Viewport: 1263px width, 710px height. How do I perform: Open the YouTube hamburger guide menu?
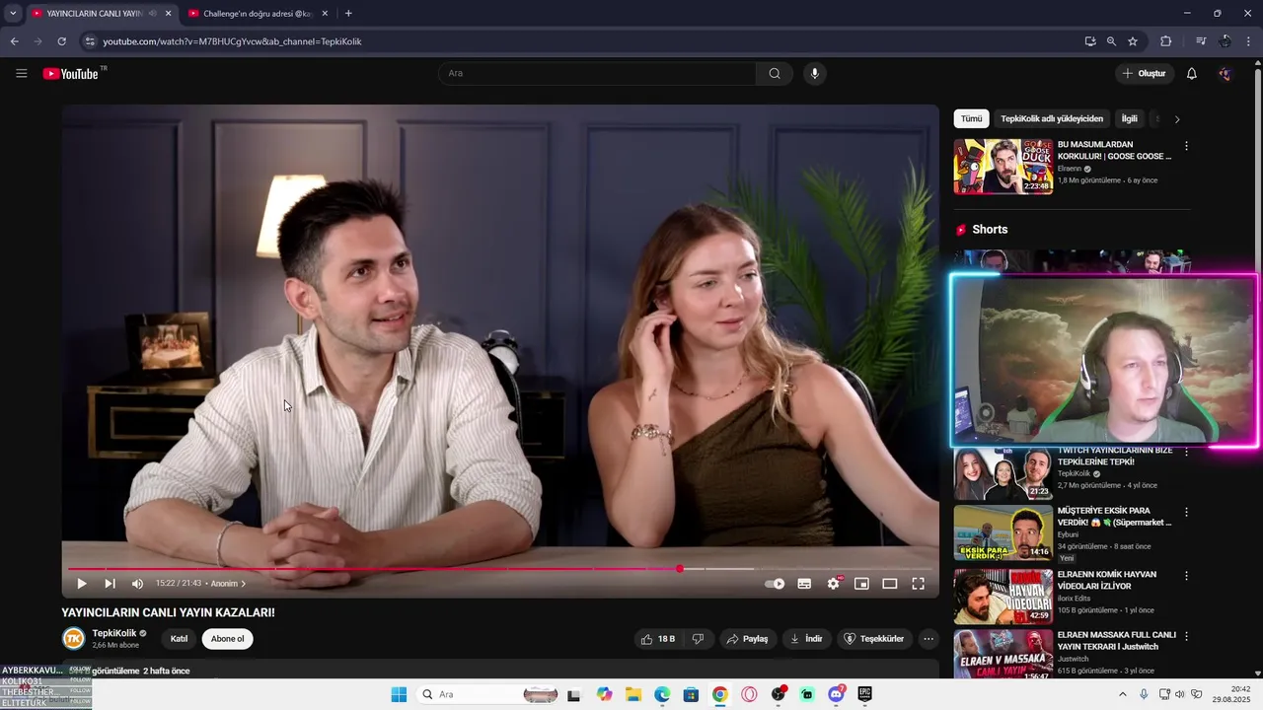(22, 73)
